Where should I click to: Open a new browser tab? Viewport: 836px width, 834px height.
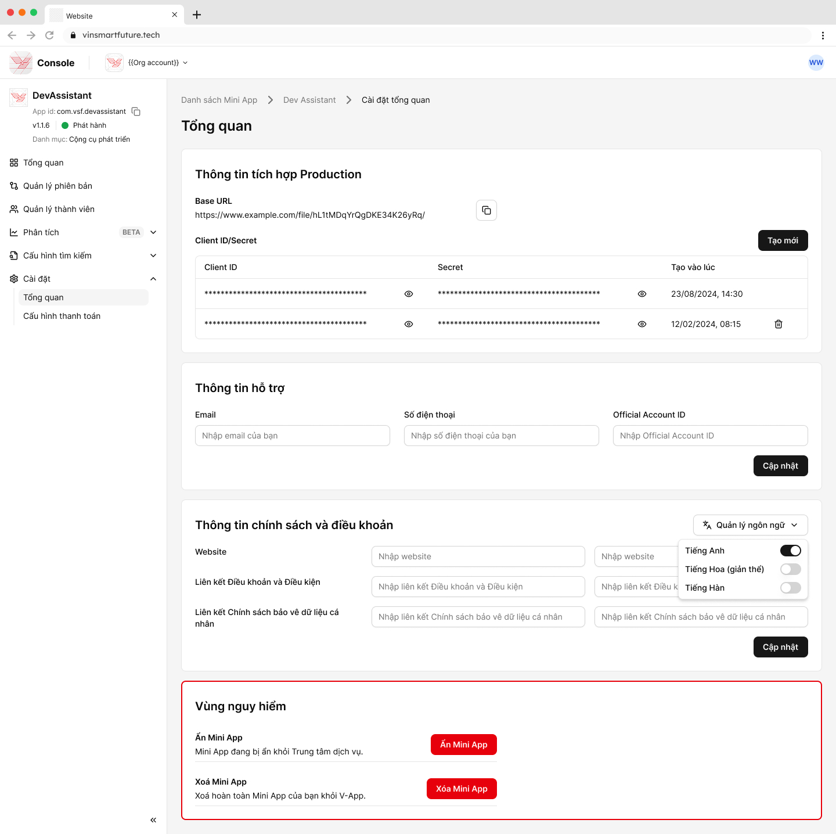197,15
